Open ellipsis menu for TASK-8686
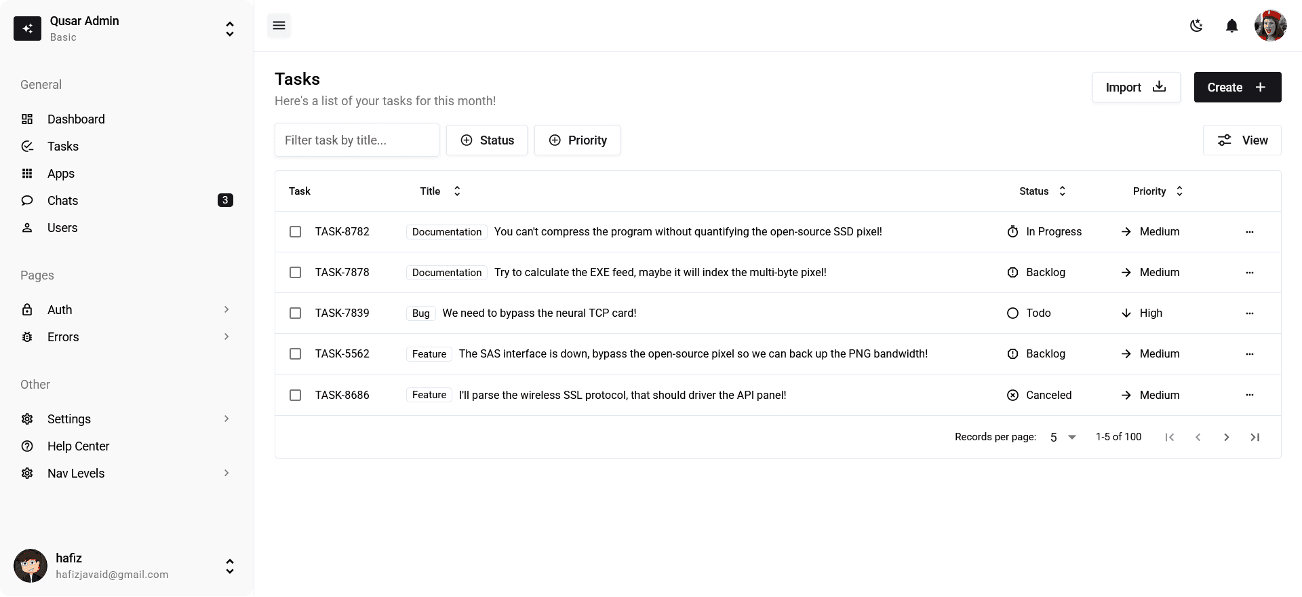The width and height of the screenshot is (1302, 597). [1249, 395]
